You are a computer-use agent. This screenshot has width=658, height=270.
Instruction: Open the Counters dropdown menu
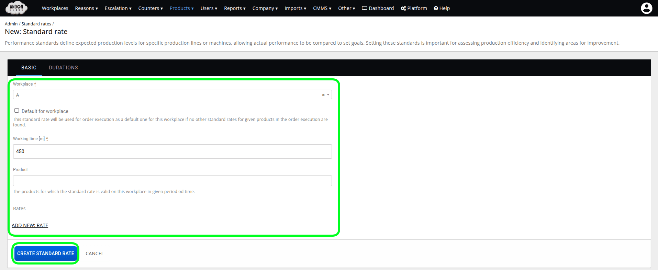[150, 8]
